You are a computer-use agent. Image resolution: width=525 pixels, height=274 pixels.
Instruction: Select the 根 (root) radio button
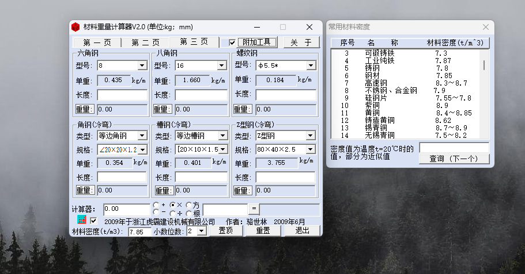coord(189,213)
